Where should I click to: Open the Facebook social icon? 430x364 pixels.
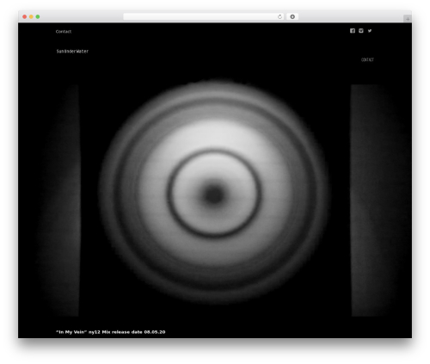point(353,31)
